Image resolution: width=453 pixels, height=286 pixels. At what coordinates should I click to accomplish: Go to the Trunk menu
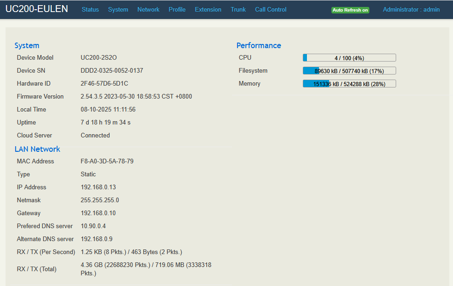[x=238, y=9]
